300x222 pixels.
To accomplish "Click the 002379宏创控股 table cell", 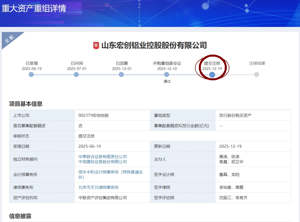I will click(94, 115).
